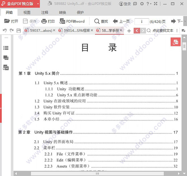Click the 打印 print button
Viewport: 187px width, 176px height.
(x=48, y=21)
